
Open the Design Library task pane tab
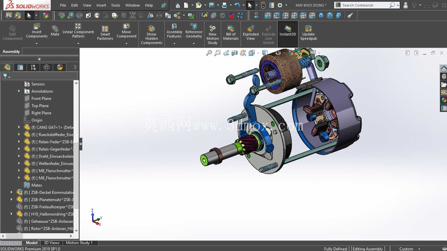point(444,77)
